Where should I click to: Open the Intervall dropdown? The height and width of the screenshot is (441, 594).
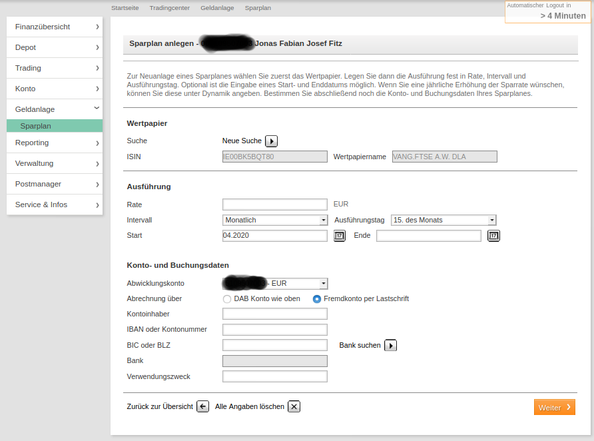tap(275, 220)
